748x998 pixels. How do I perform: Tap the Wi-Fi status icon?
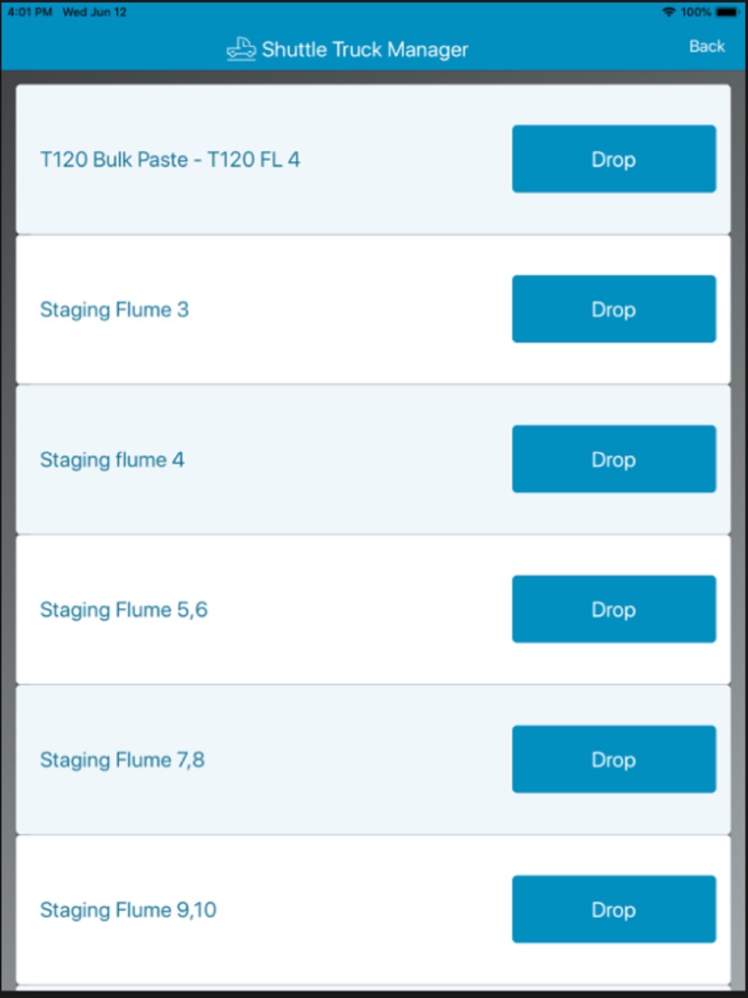pos(669,12)
